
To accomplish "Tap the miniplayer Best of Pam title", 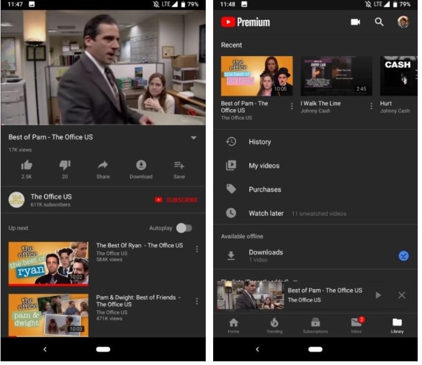I will click(325, 290).
